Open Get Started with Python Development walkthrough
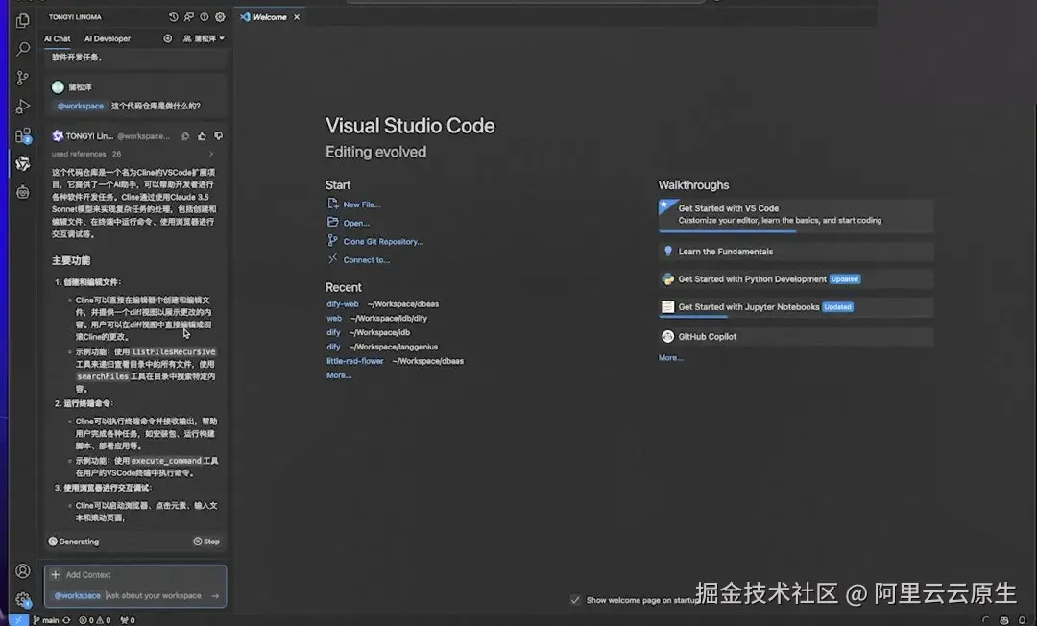 [x=796, y=279]
